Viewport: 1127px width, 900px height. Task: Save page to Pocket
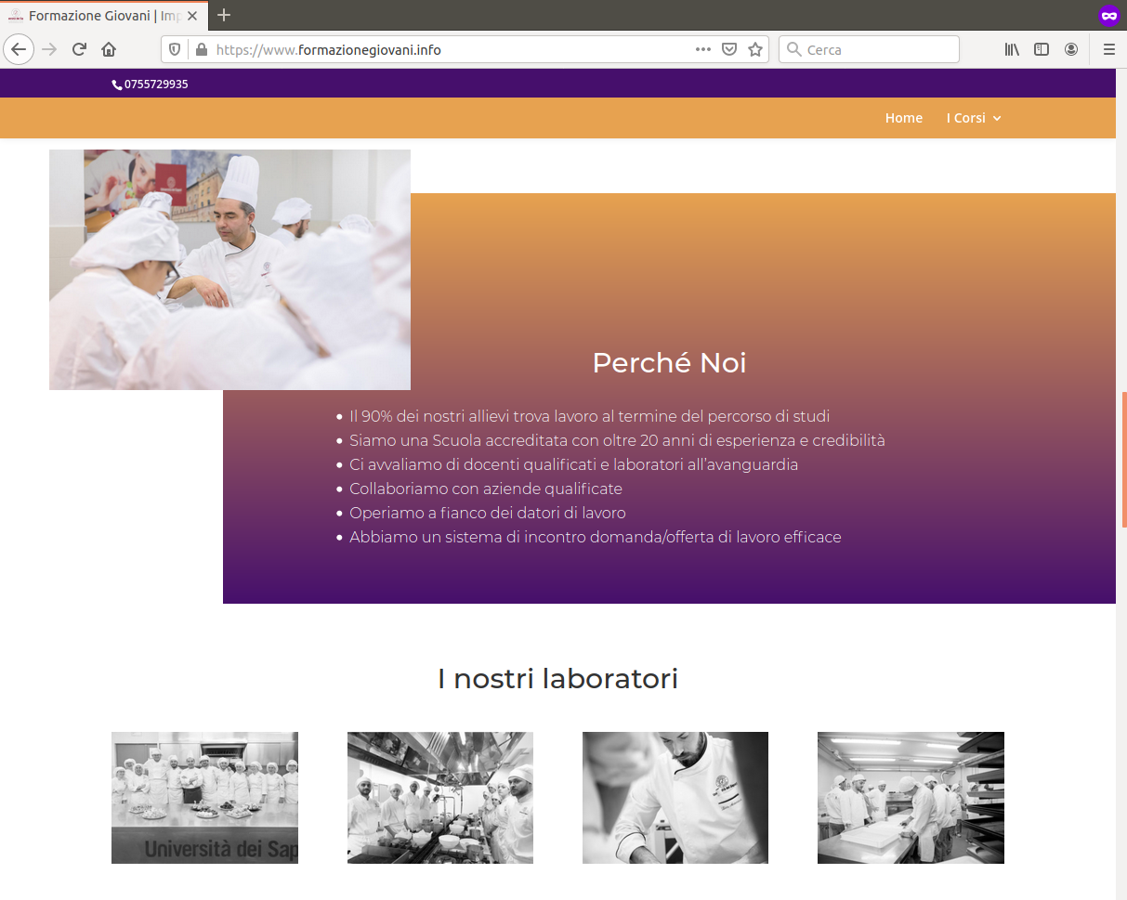coord(729,49)
